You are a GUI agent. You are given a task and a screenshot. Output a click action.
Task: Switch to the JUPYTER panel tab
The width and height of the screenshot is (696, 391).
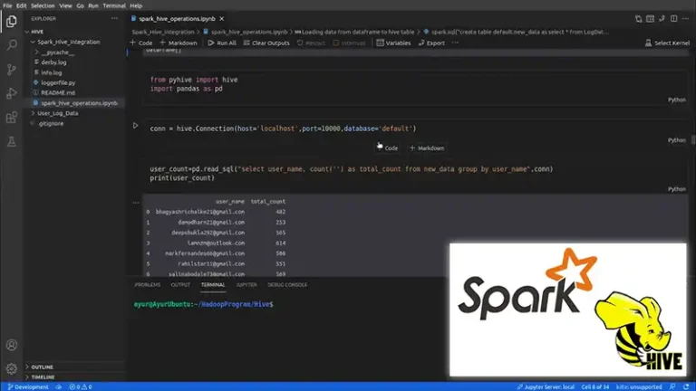pyautogui.click(x=246, y=284)
